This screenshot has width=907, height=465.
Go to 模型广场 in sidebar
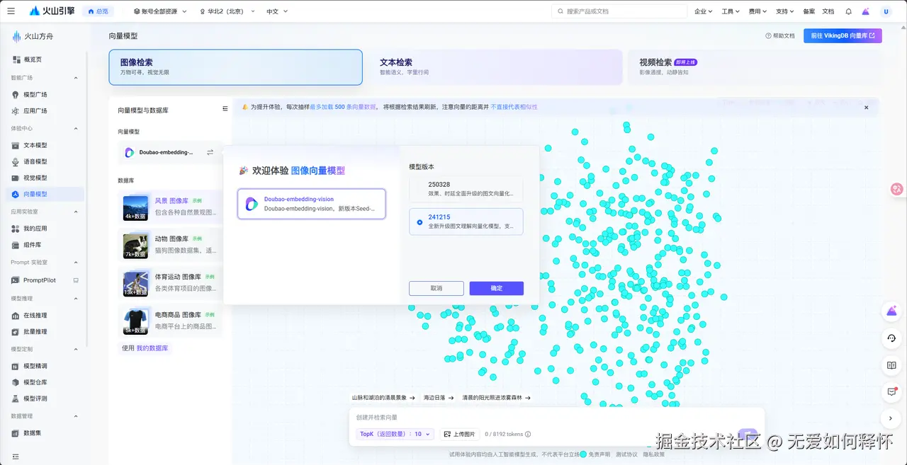click(35, 94)
